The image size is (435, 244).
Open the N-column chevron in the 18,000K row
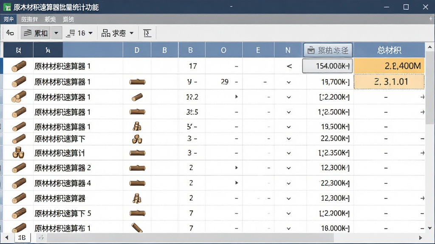pos(289,228)
